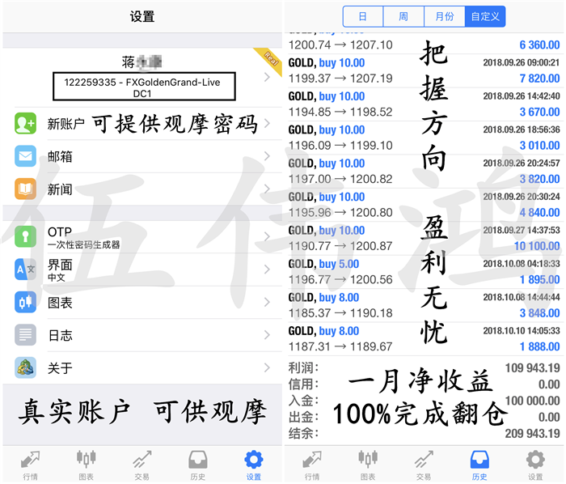Image resolution: width=566 pixels, height=484 pixels.
Task: Switch history period to 日
Action: (x=363, y=16)
